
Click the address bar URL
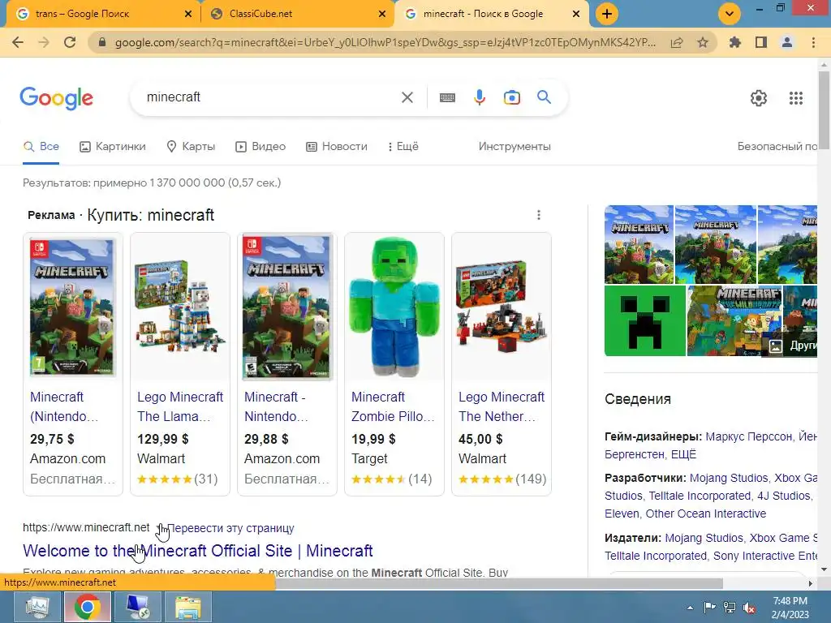click(x=385, y=42)
